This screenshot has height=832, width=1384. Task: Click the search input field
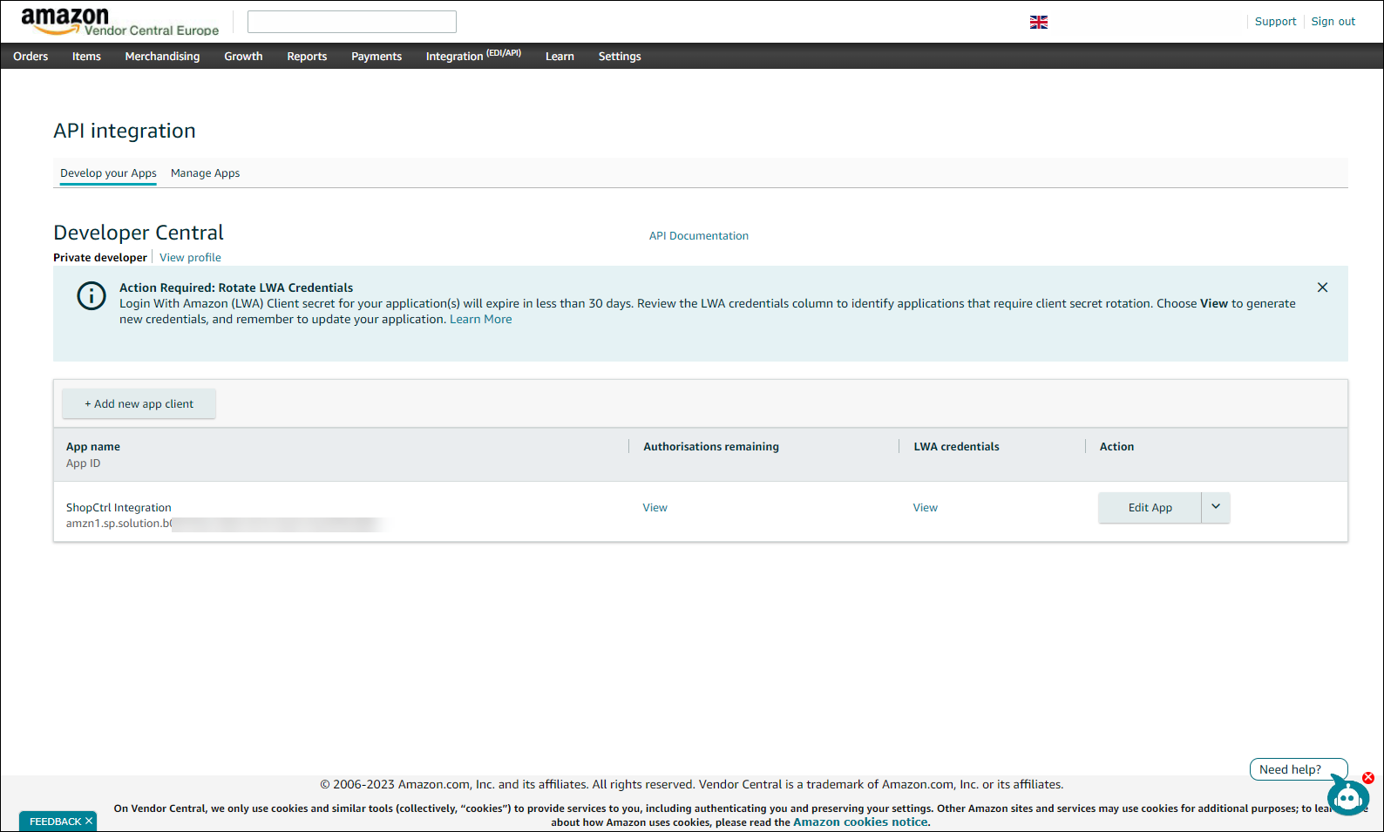(352, 22)
